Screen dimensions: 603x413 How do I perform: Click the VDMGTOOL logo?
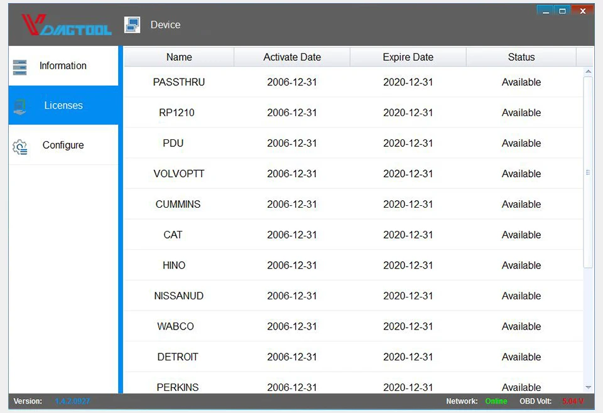67,25
